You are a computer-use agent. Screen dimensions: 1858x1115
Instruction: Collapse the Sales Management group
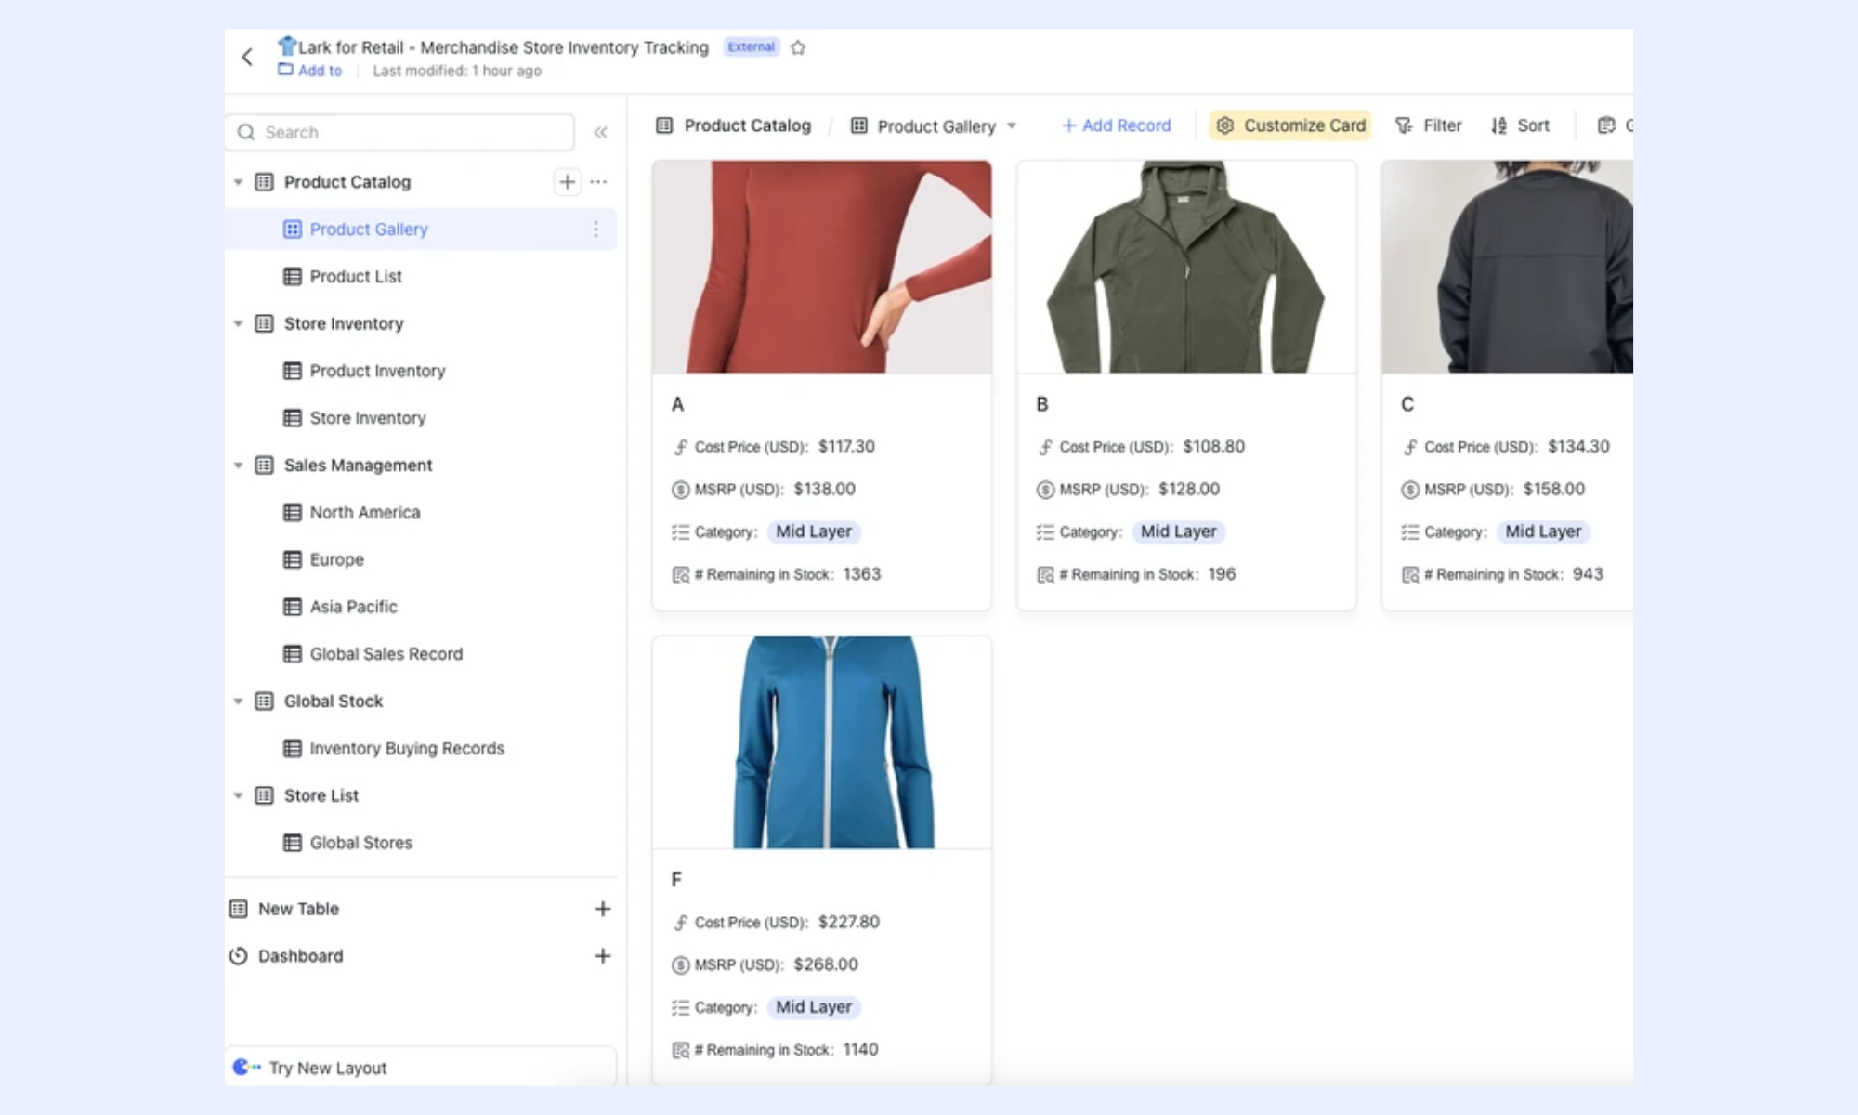click(x=238, y=465)
